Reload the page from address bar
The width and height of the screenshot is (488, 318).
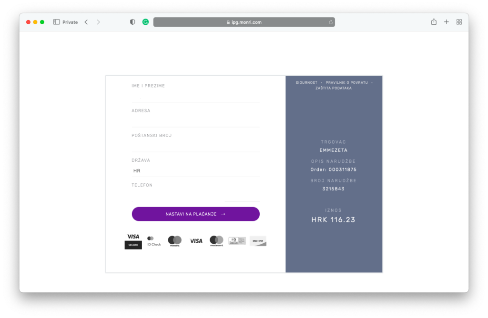click(331, 22)
